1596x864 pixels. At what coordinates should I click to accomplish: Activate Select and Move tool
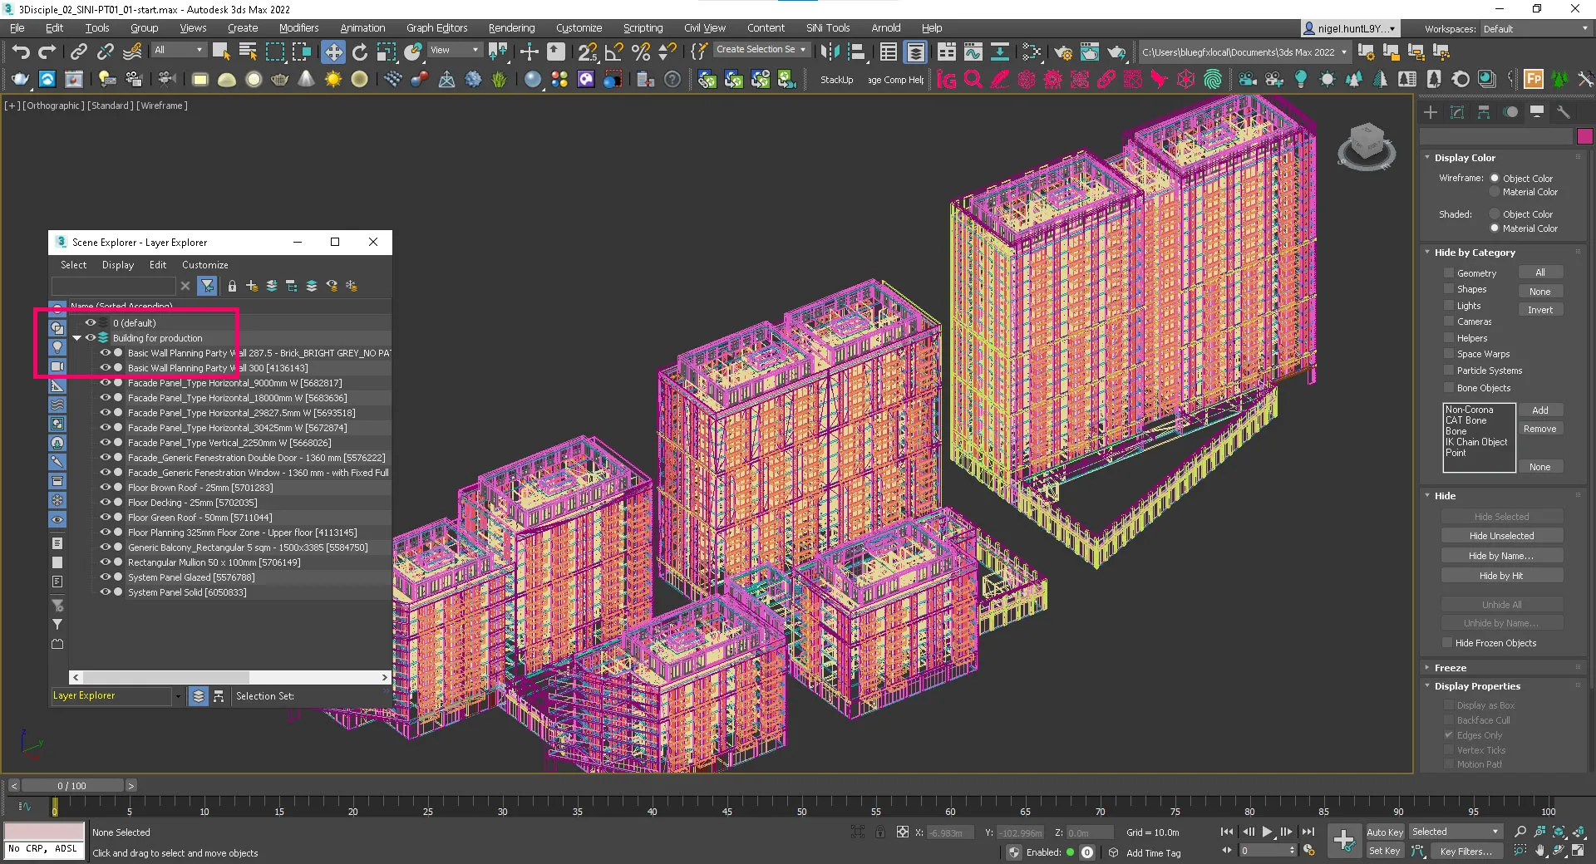coord(332,52)
